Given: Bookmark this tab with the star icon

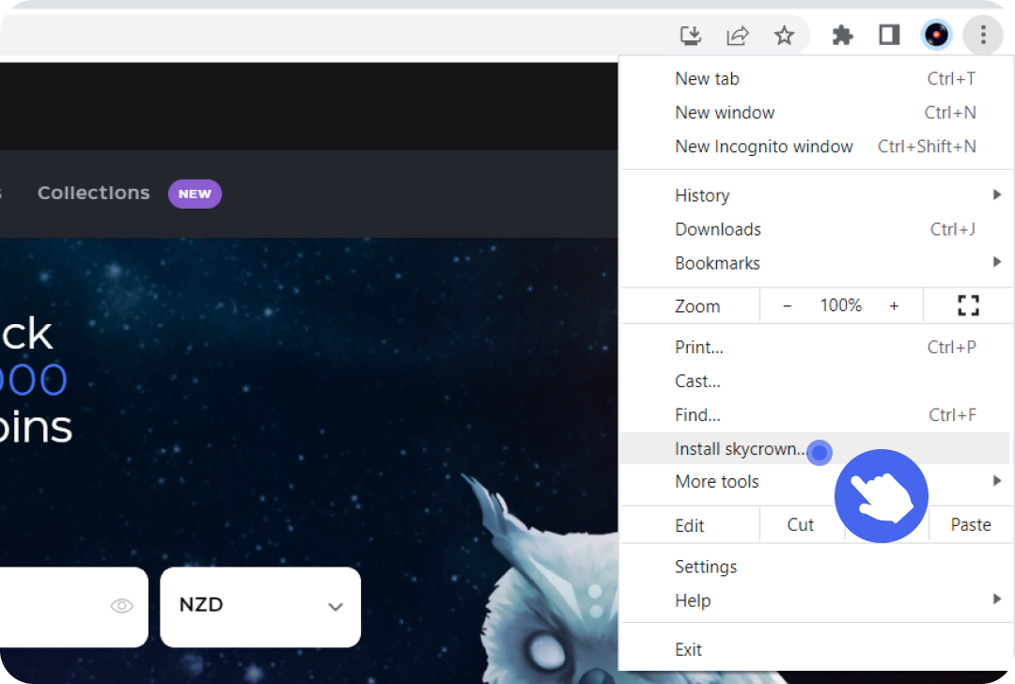Looking at the screenshot, I should coord(784,35).
